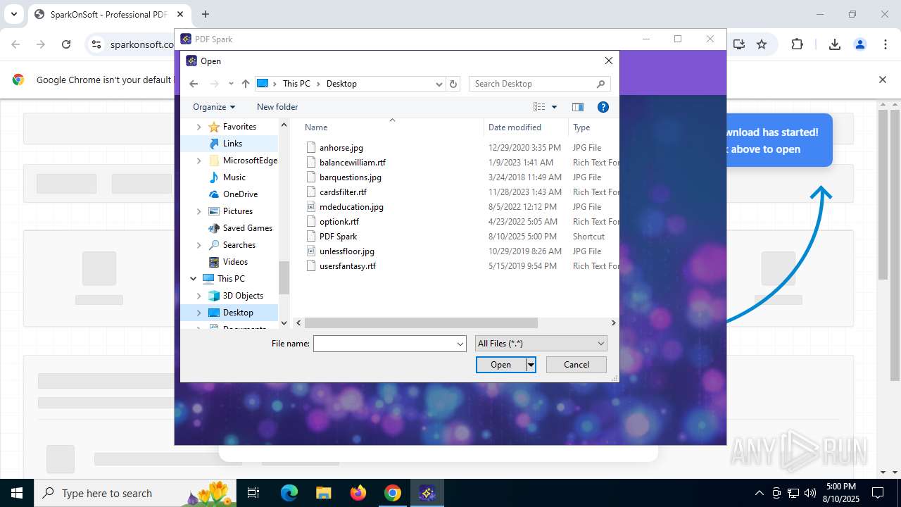Open the Organize menu
Image resolution: width=901 pixels, height=507 pixels.
tap(214, 107)
